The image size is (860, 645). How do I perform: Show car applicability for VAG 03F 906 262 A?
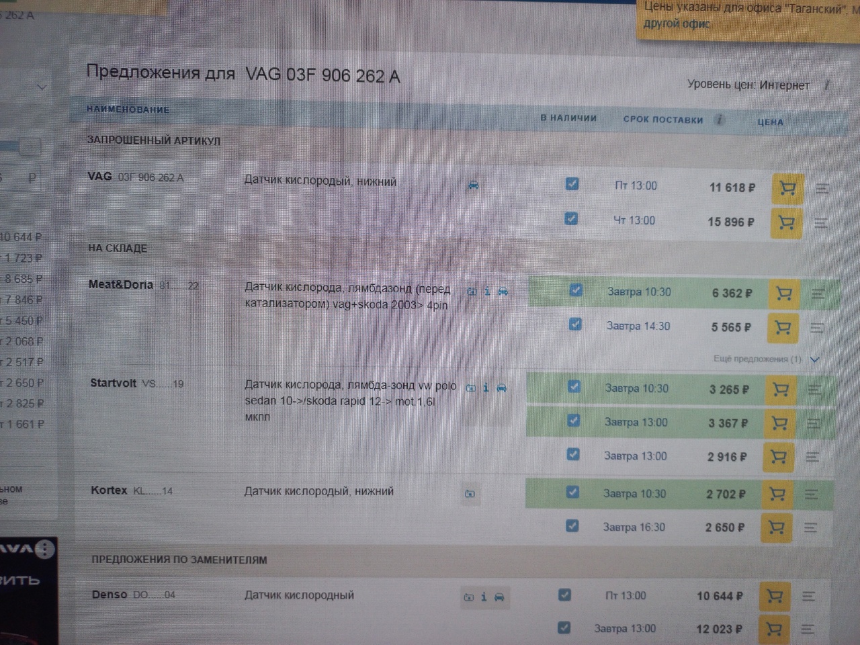tap(474, 185)
